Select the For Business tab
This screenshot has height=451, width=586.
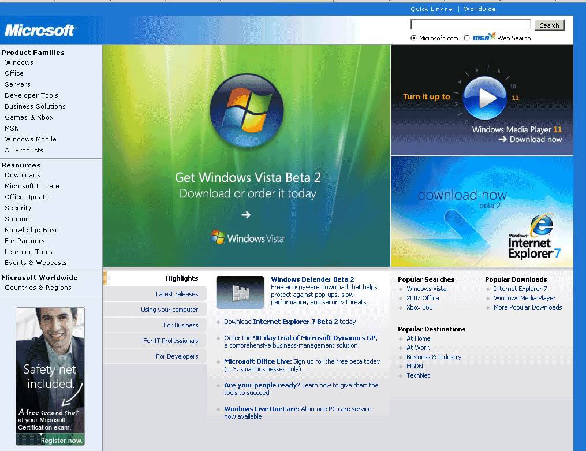coord(155,326)
